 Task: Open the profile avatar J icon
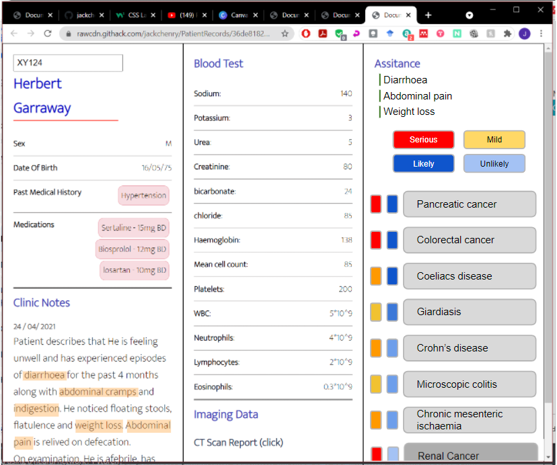[523, 33]
